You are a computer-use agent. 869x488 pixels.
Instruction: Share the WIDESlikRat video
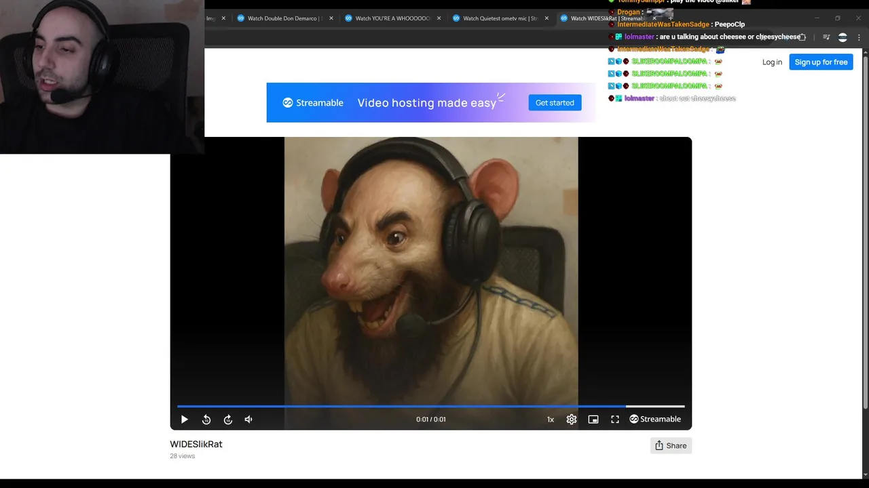coord(671,445)
